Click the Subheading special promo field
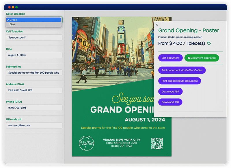231x168 pixels. pos(34,72)
